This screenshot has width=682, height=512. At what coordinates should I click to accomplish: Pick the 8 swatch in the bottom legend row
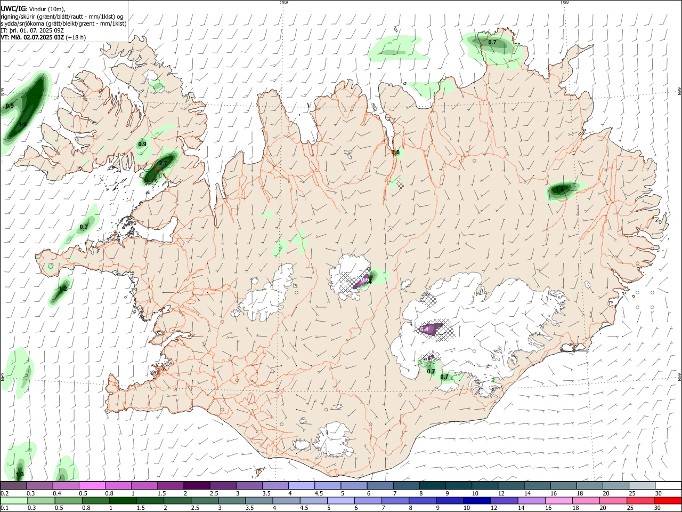point(422,501)
